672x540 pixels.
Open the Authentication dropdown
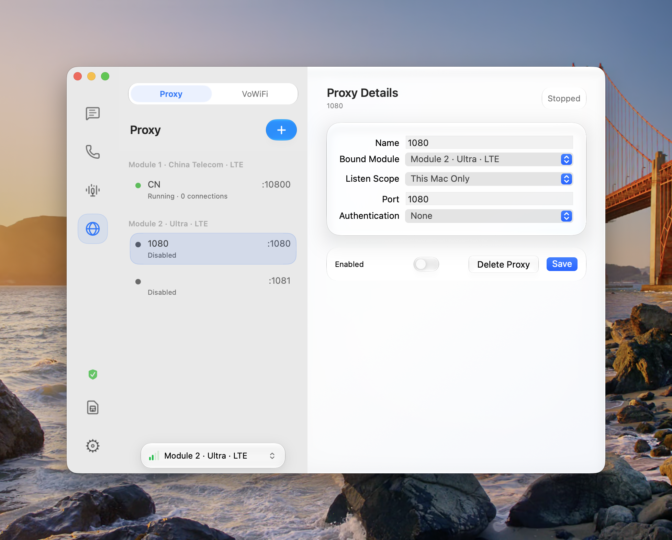click(x=489, y=216)
